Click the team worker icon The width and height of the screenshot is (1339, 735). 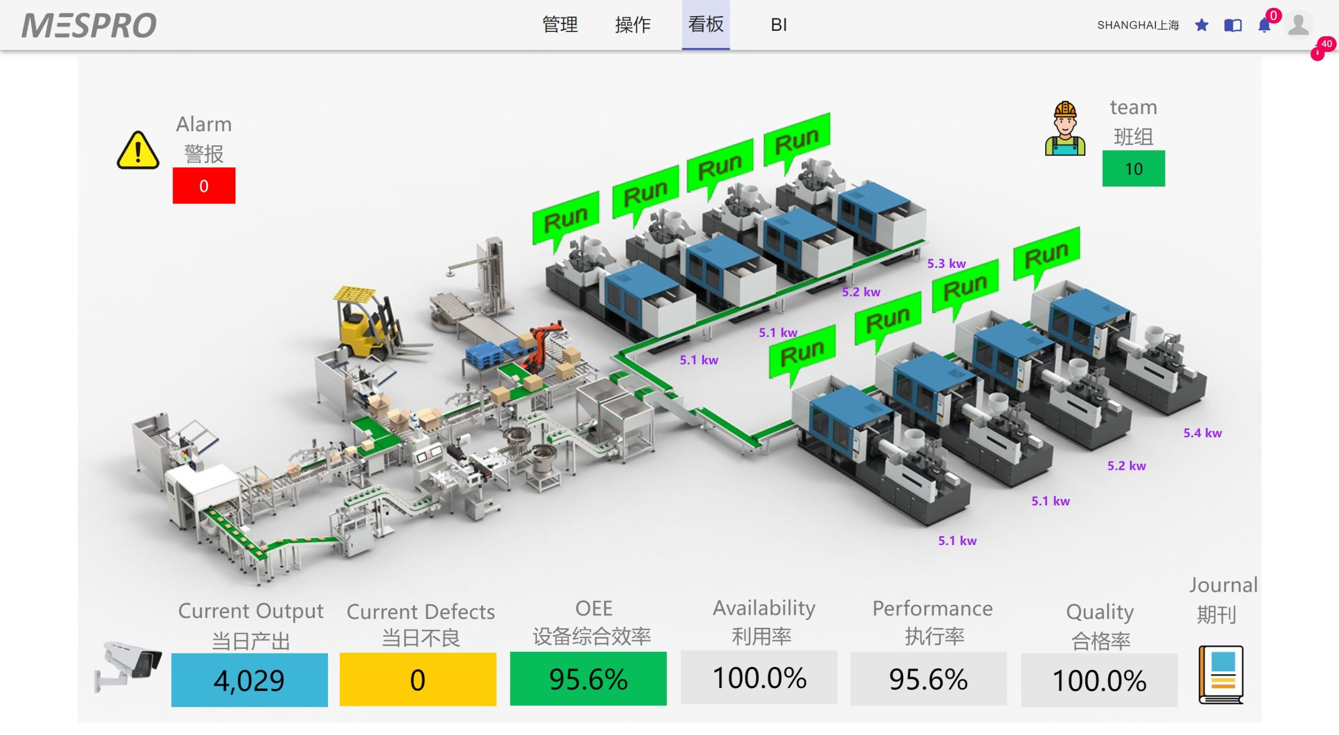pos(1065,129)
